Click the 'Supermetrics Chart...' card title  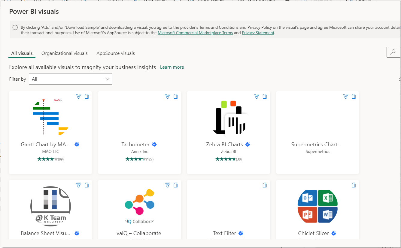coord(316,145)
